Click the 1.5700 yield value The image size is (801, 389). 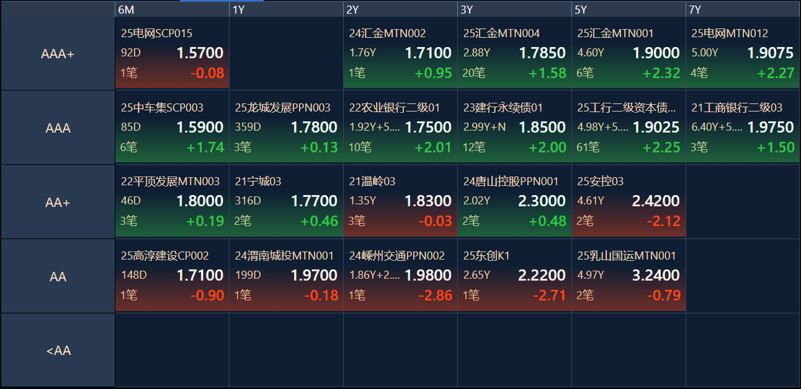pos(200,53)
